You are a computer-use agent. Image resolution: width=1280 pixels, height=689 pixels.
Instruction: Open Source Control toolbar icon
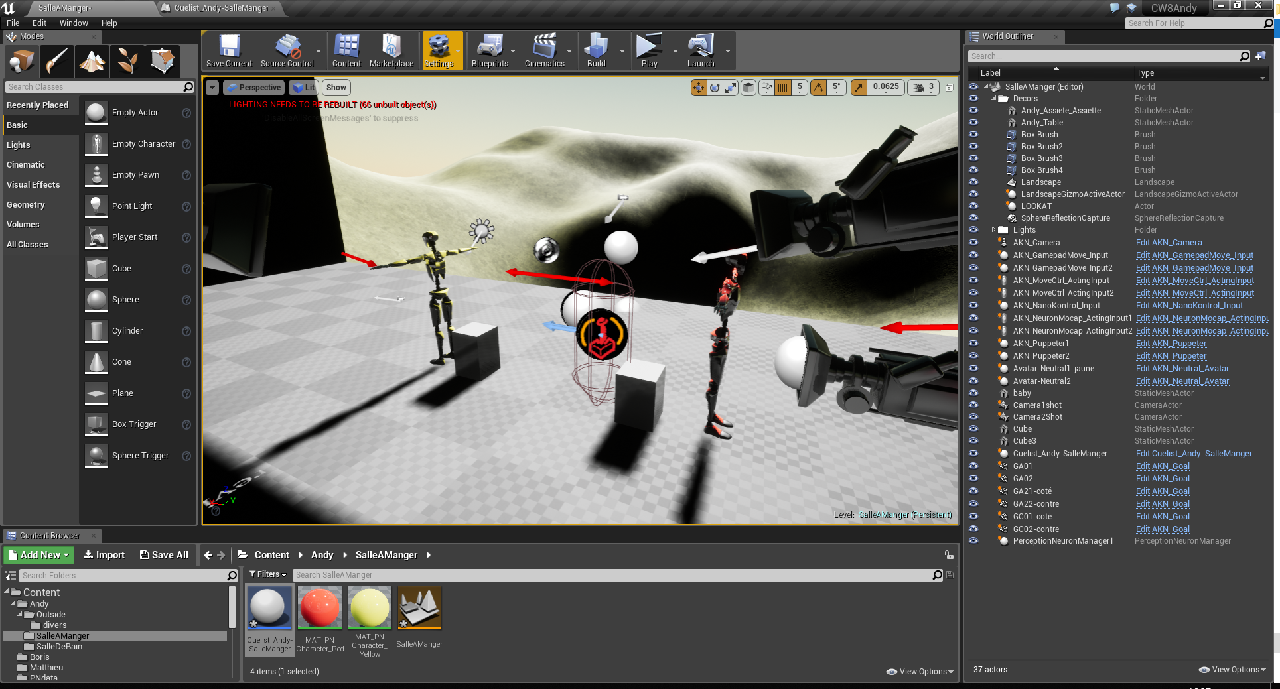pos(287,51)
